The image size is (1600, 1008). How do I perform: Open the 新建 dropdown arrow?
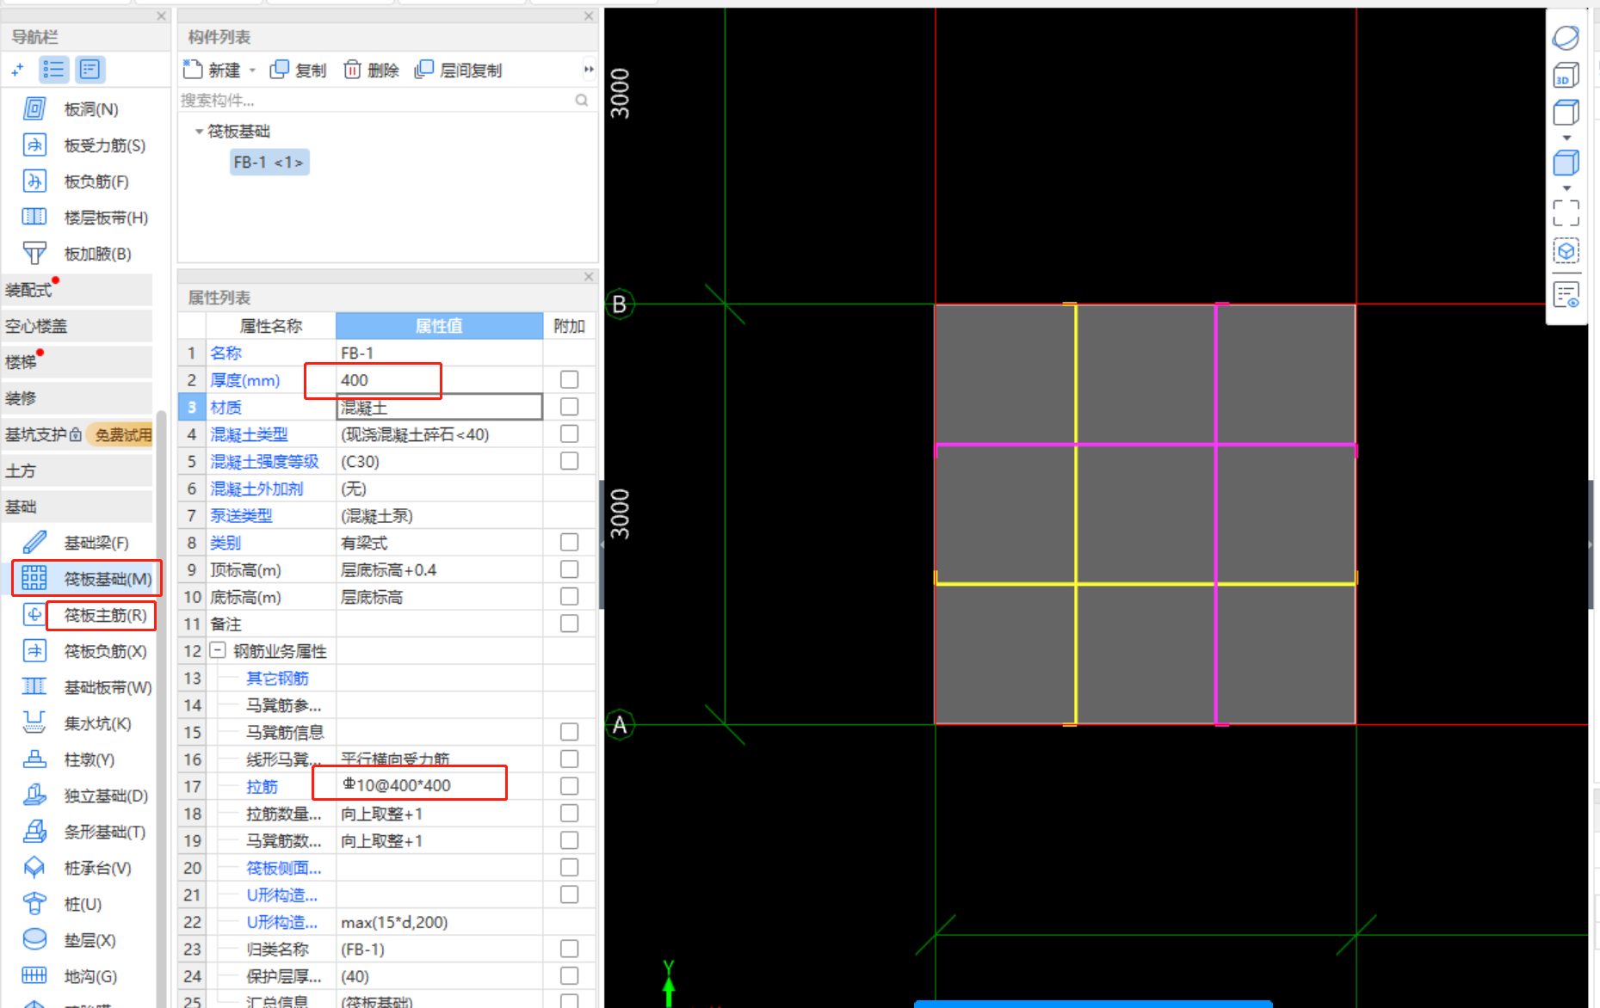[x=252, y=71]
